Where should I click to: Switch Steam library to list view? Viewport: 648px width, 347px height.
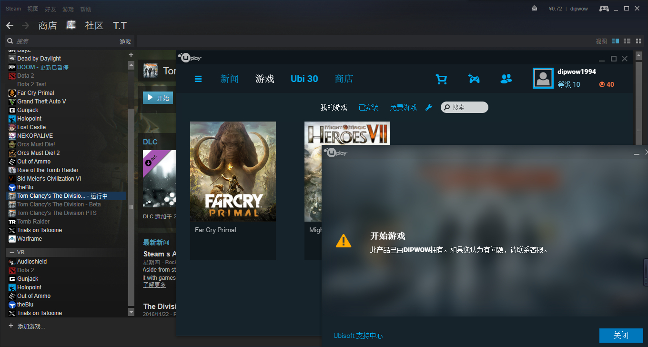[627, 41]
